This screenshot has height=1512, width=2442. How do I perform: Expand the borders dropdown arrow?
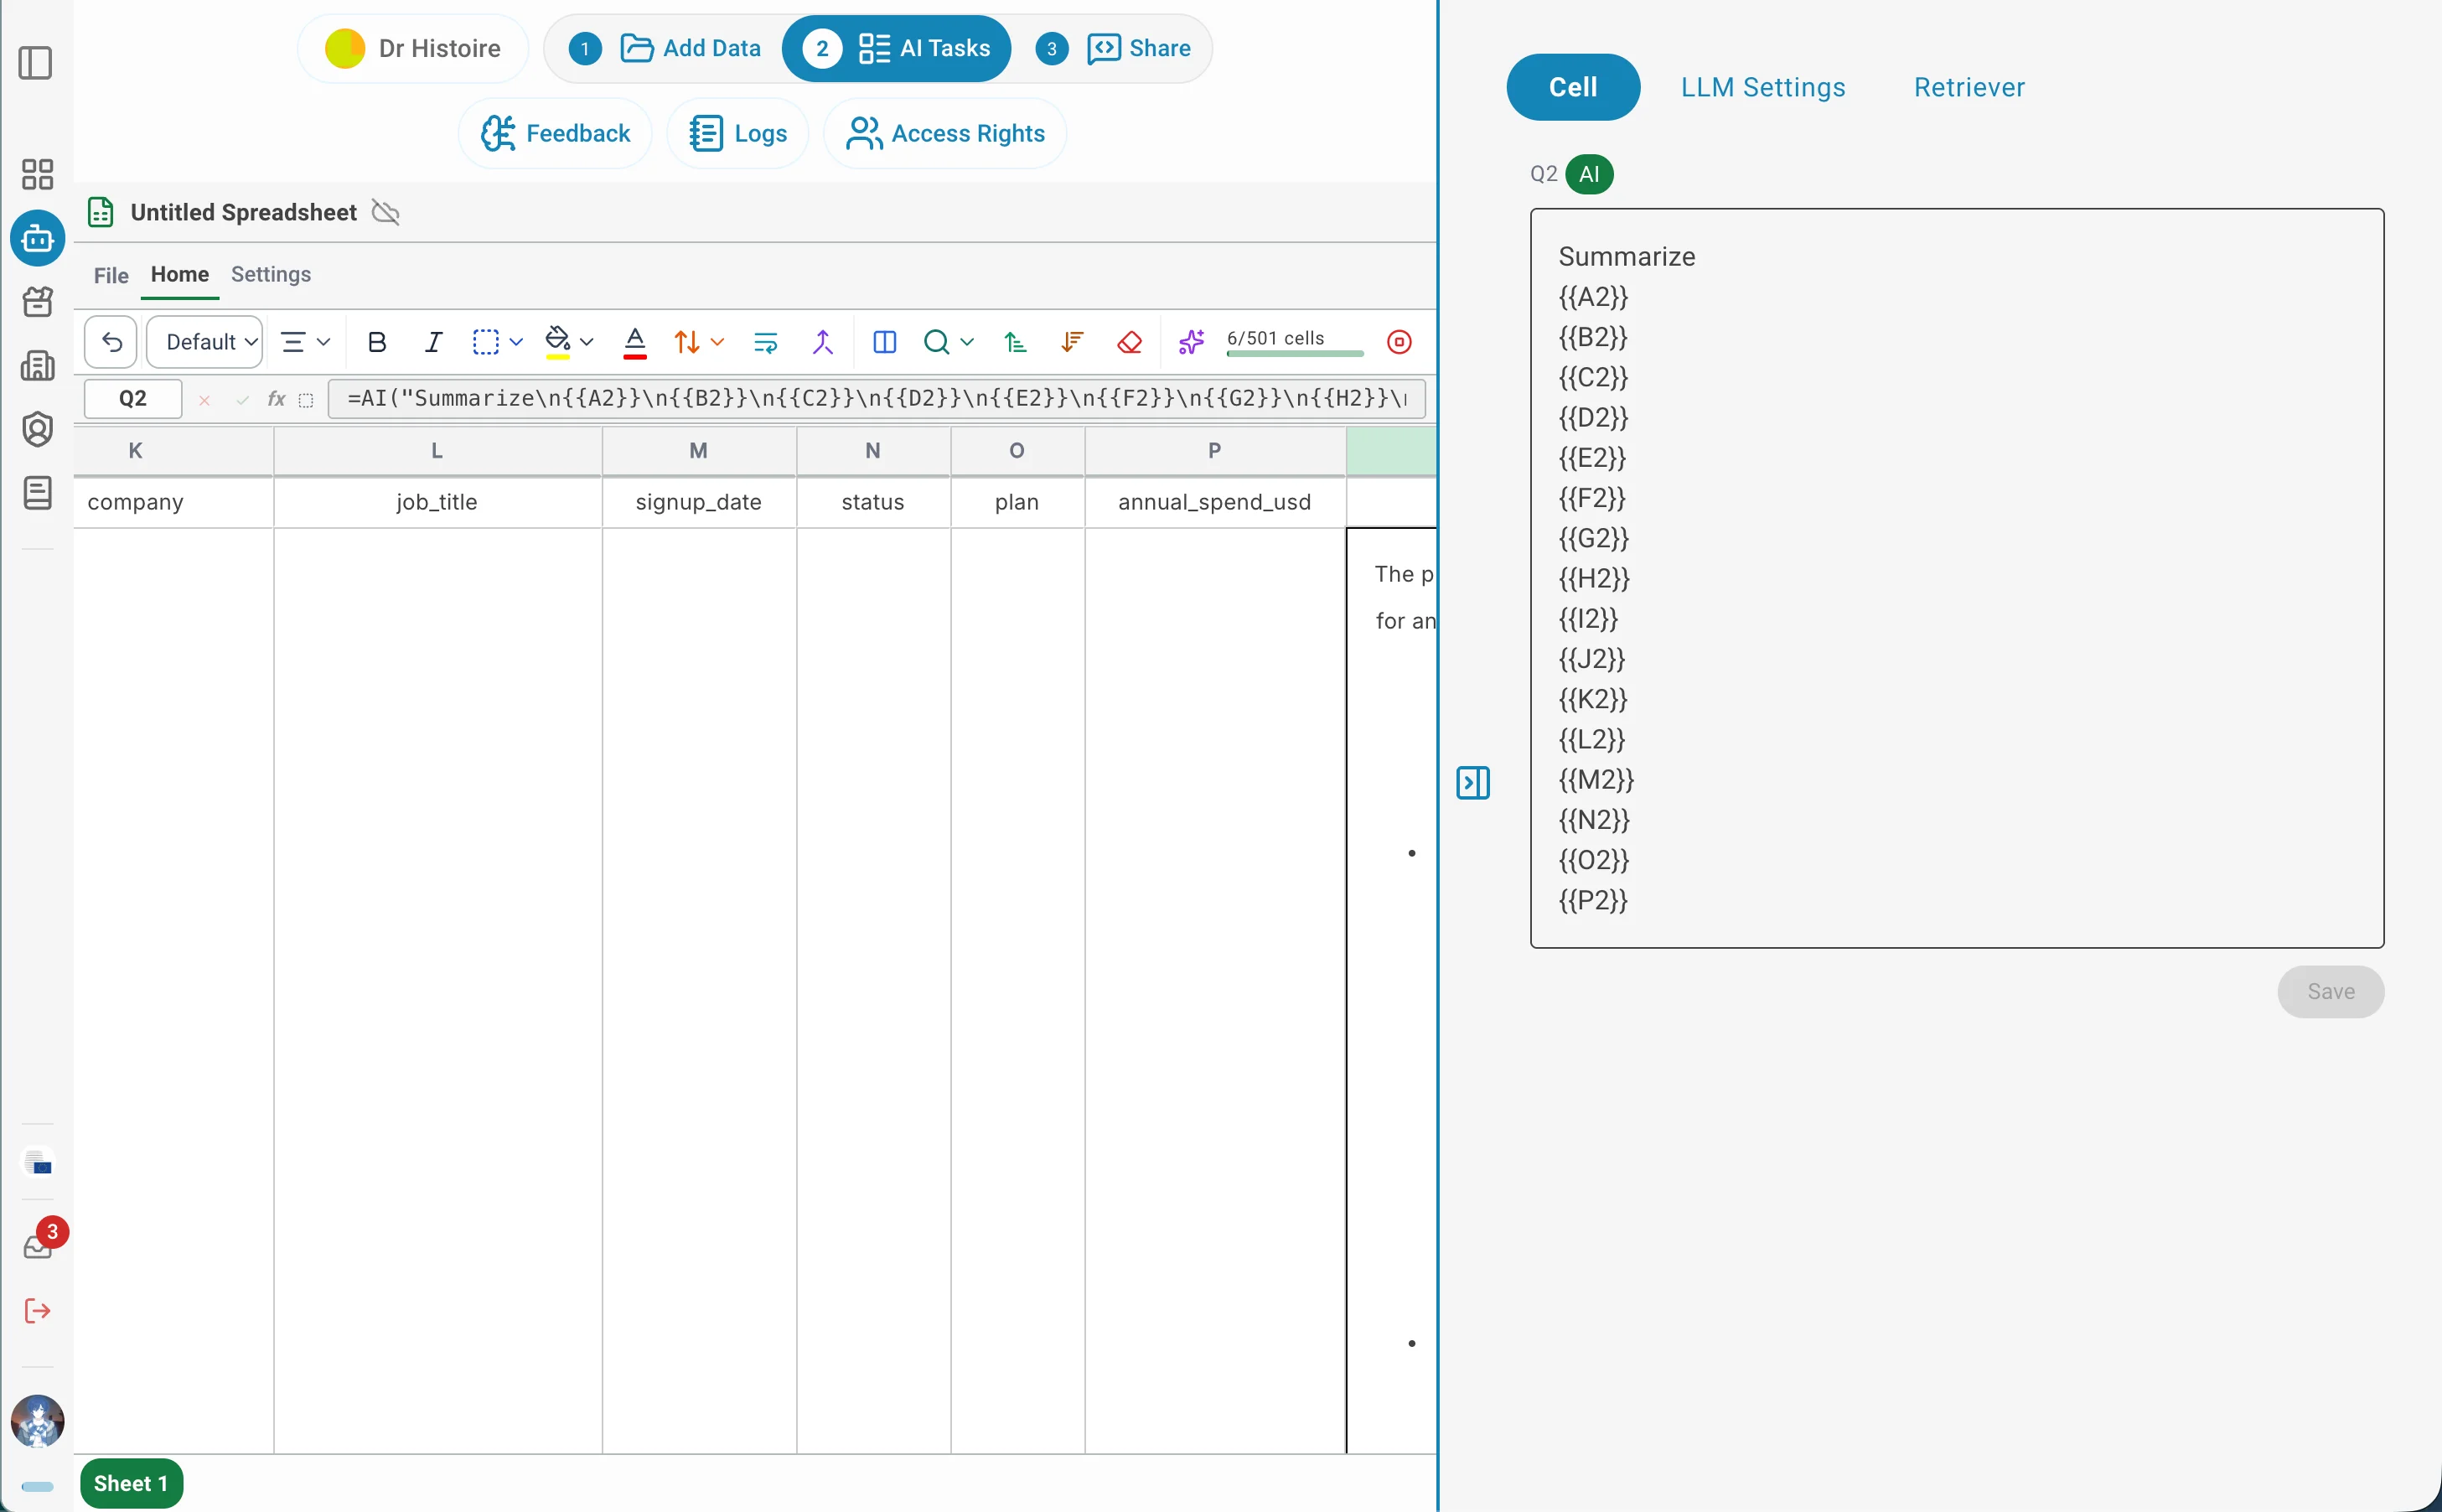click(515, 342)
